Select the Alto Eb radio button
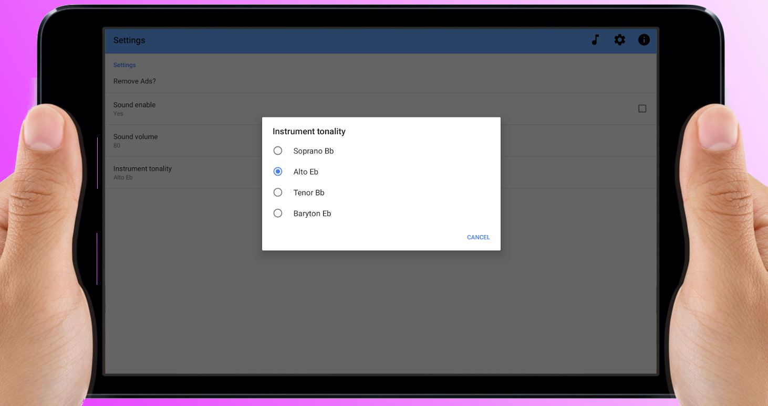This screenshot has height=406, width=768. coord(278,172)
